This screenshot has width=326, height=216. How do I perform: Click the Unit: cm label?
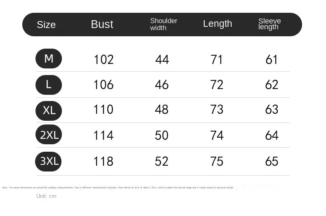pyautogui.click(x=46, y=196)
